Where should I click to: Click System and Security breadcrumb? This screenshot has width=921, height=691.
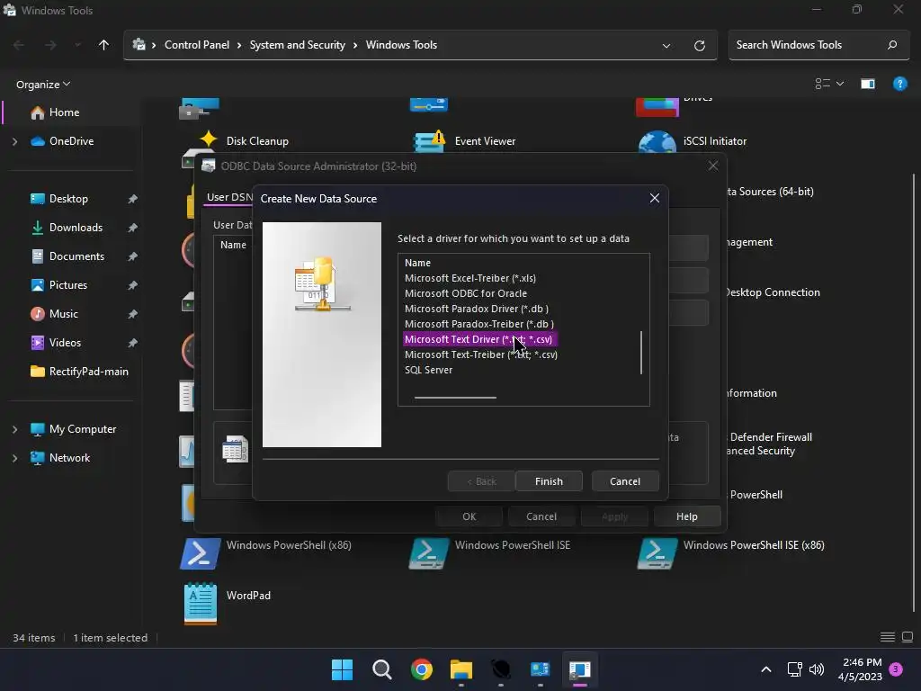297,45
